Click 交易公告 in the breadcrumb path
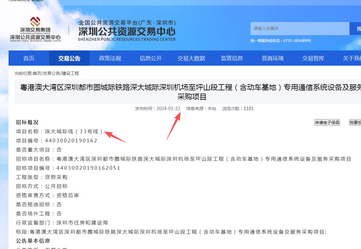The width and height of the screenshot is (361, 249). (x=51, y=74)
